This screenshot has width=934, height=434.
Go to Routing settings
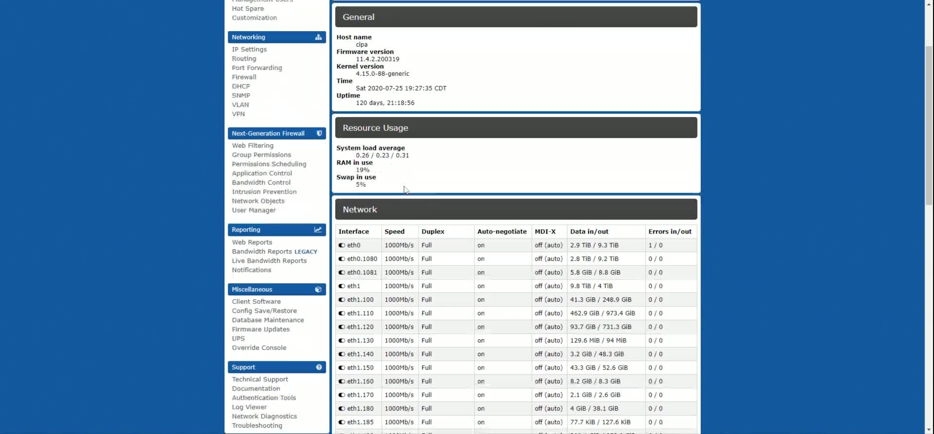pyautogui.click(x=244, y=59)
